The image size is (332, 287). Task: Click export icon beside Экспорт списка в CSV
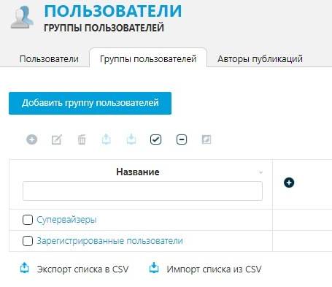[x=24, y=267]
